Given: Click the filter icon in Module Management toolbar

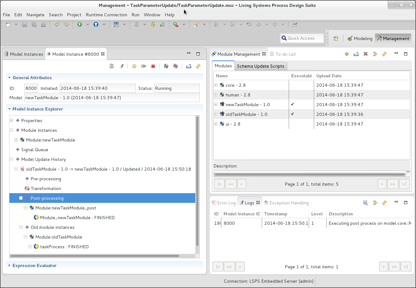Looking at the screenshot, I should (375, 54).
